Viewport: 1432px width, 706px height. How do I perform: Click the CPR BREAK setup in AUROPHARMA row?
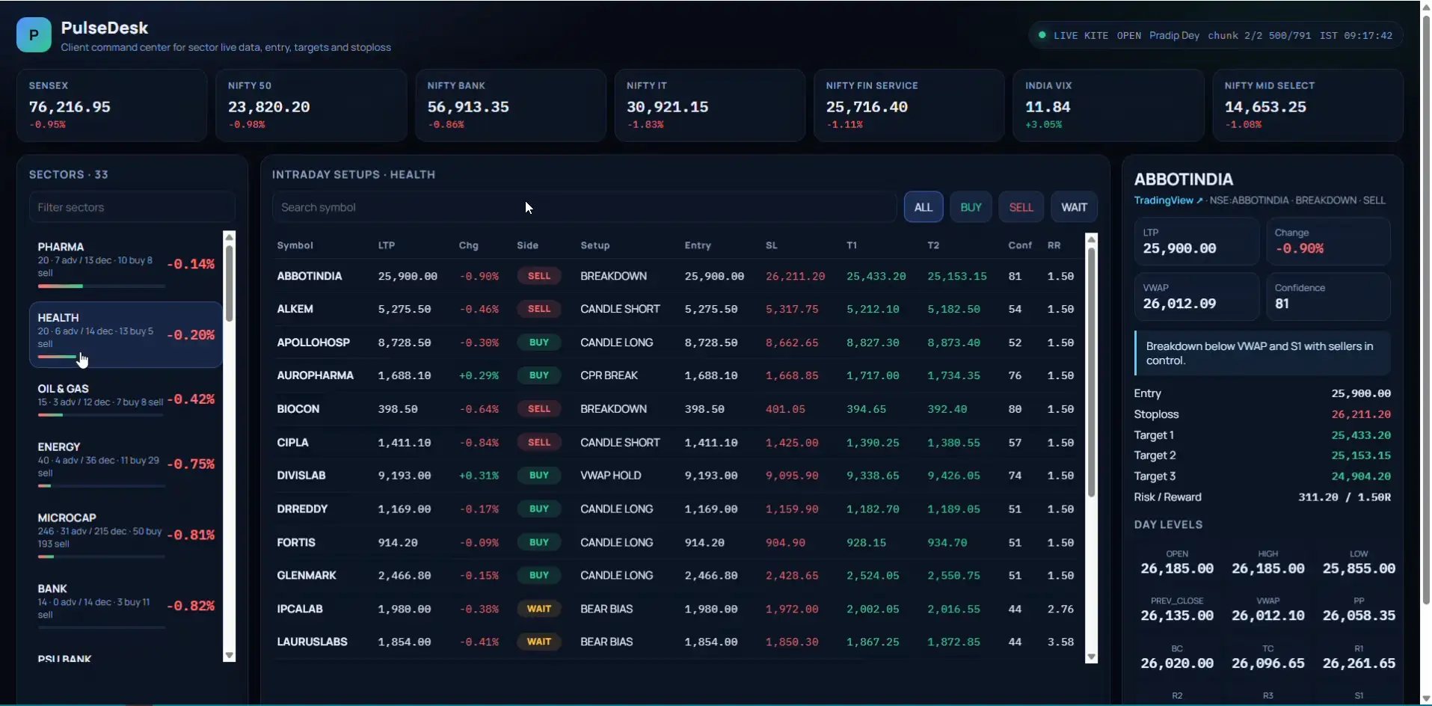(x=609, y=375)
